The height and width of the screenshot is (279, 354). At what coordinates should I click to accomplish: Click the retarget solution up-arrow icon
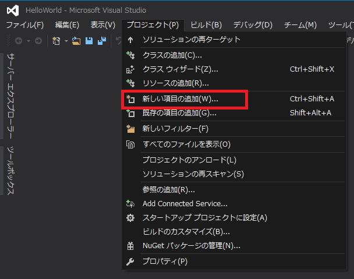pos(130,40)
